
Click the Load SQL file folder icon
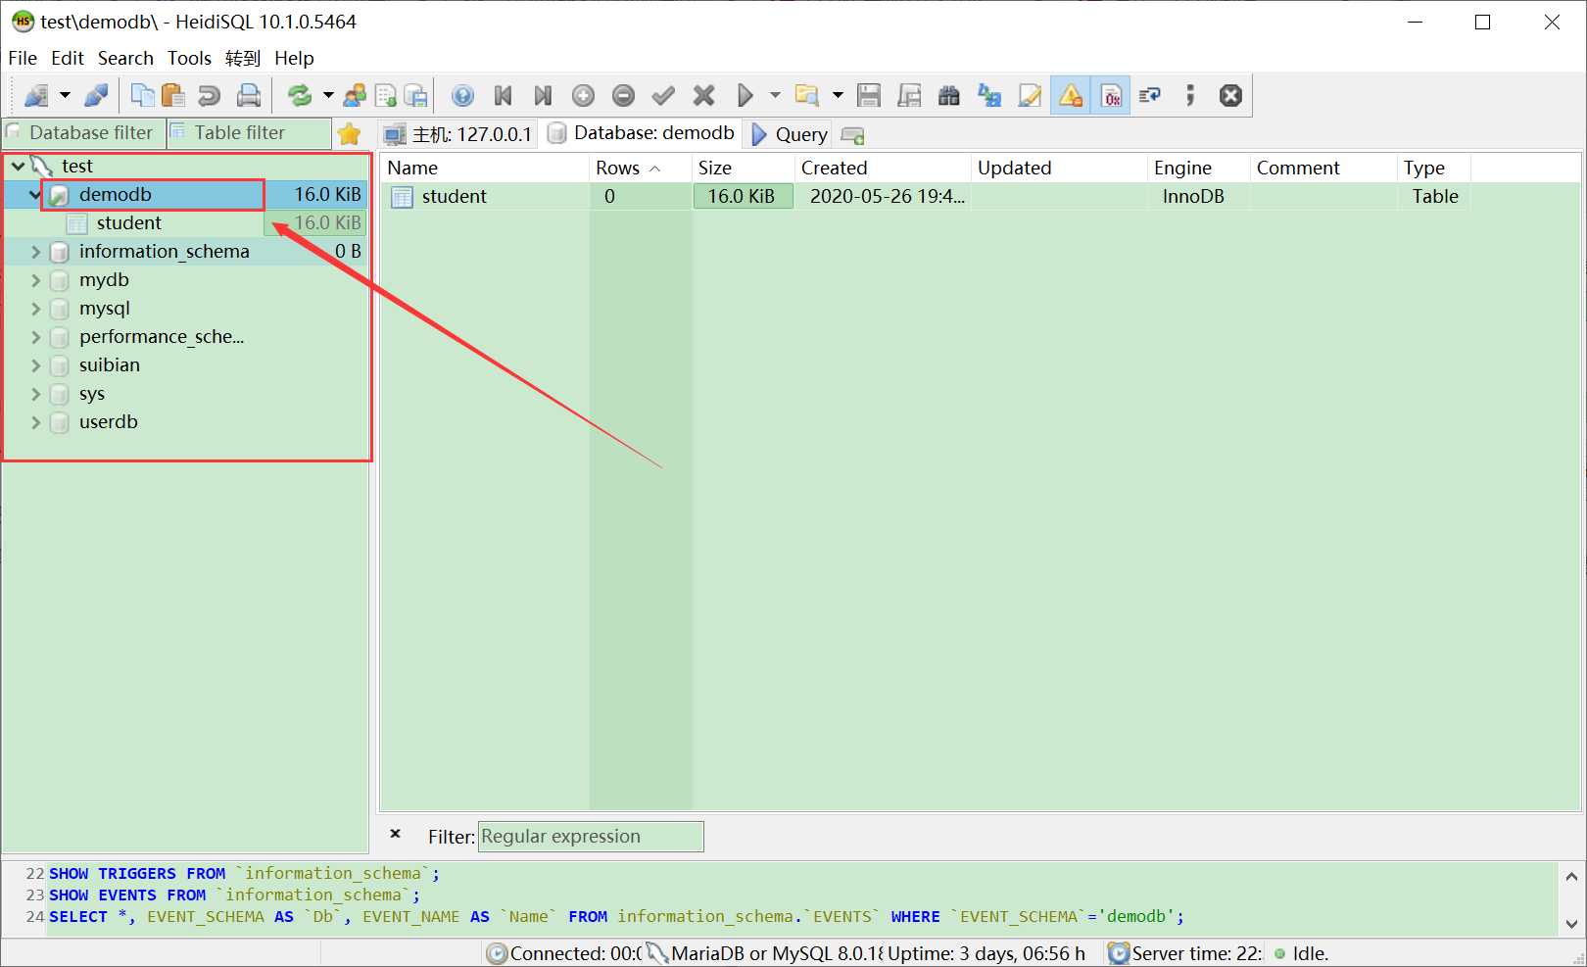pyautogui.click(x=806, y=95)
